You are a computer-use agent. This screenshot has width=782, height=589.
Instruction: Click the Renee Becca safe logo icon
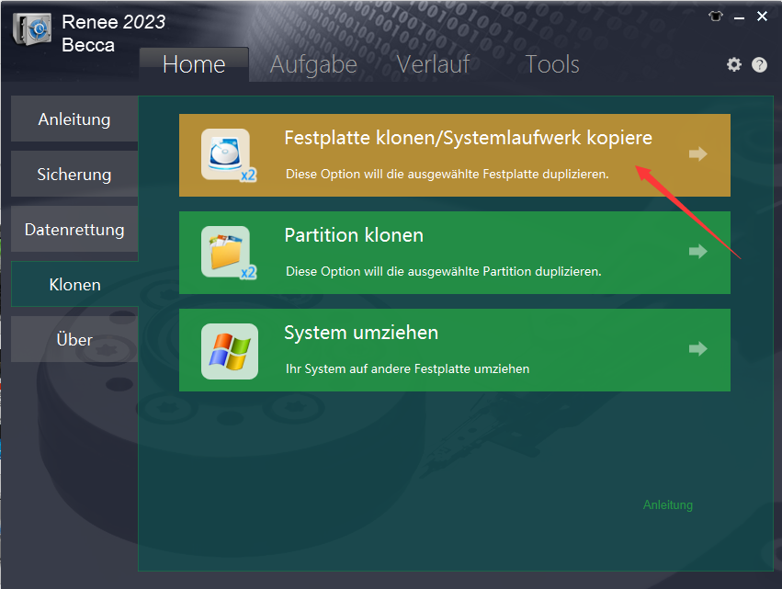[x=32, y=29]
